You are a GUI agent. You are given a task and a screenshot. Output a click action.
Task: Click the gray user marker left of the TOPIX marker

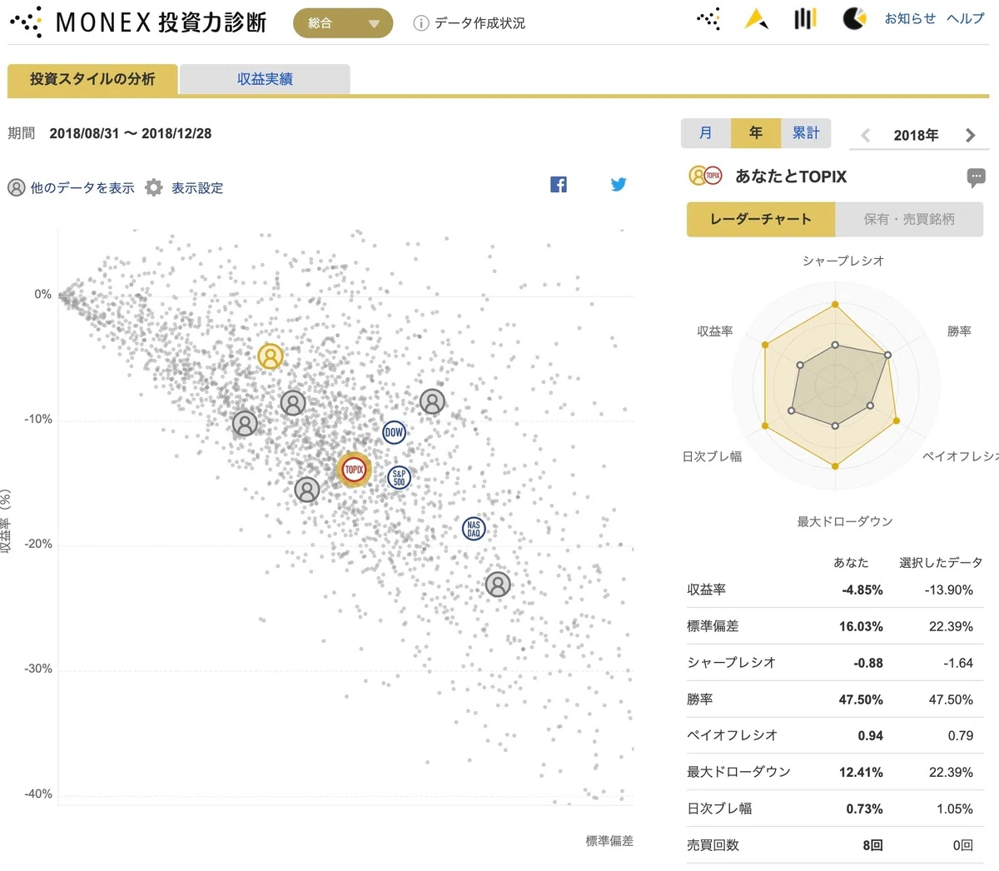(x=307, y=490)
